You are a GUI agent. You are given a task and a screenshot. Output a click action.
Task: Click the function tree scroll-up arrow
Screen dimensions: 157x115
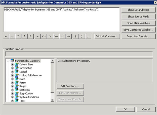pos(52,61)
